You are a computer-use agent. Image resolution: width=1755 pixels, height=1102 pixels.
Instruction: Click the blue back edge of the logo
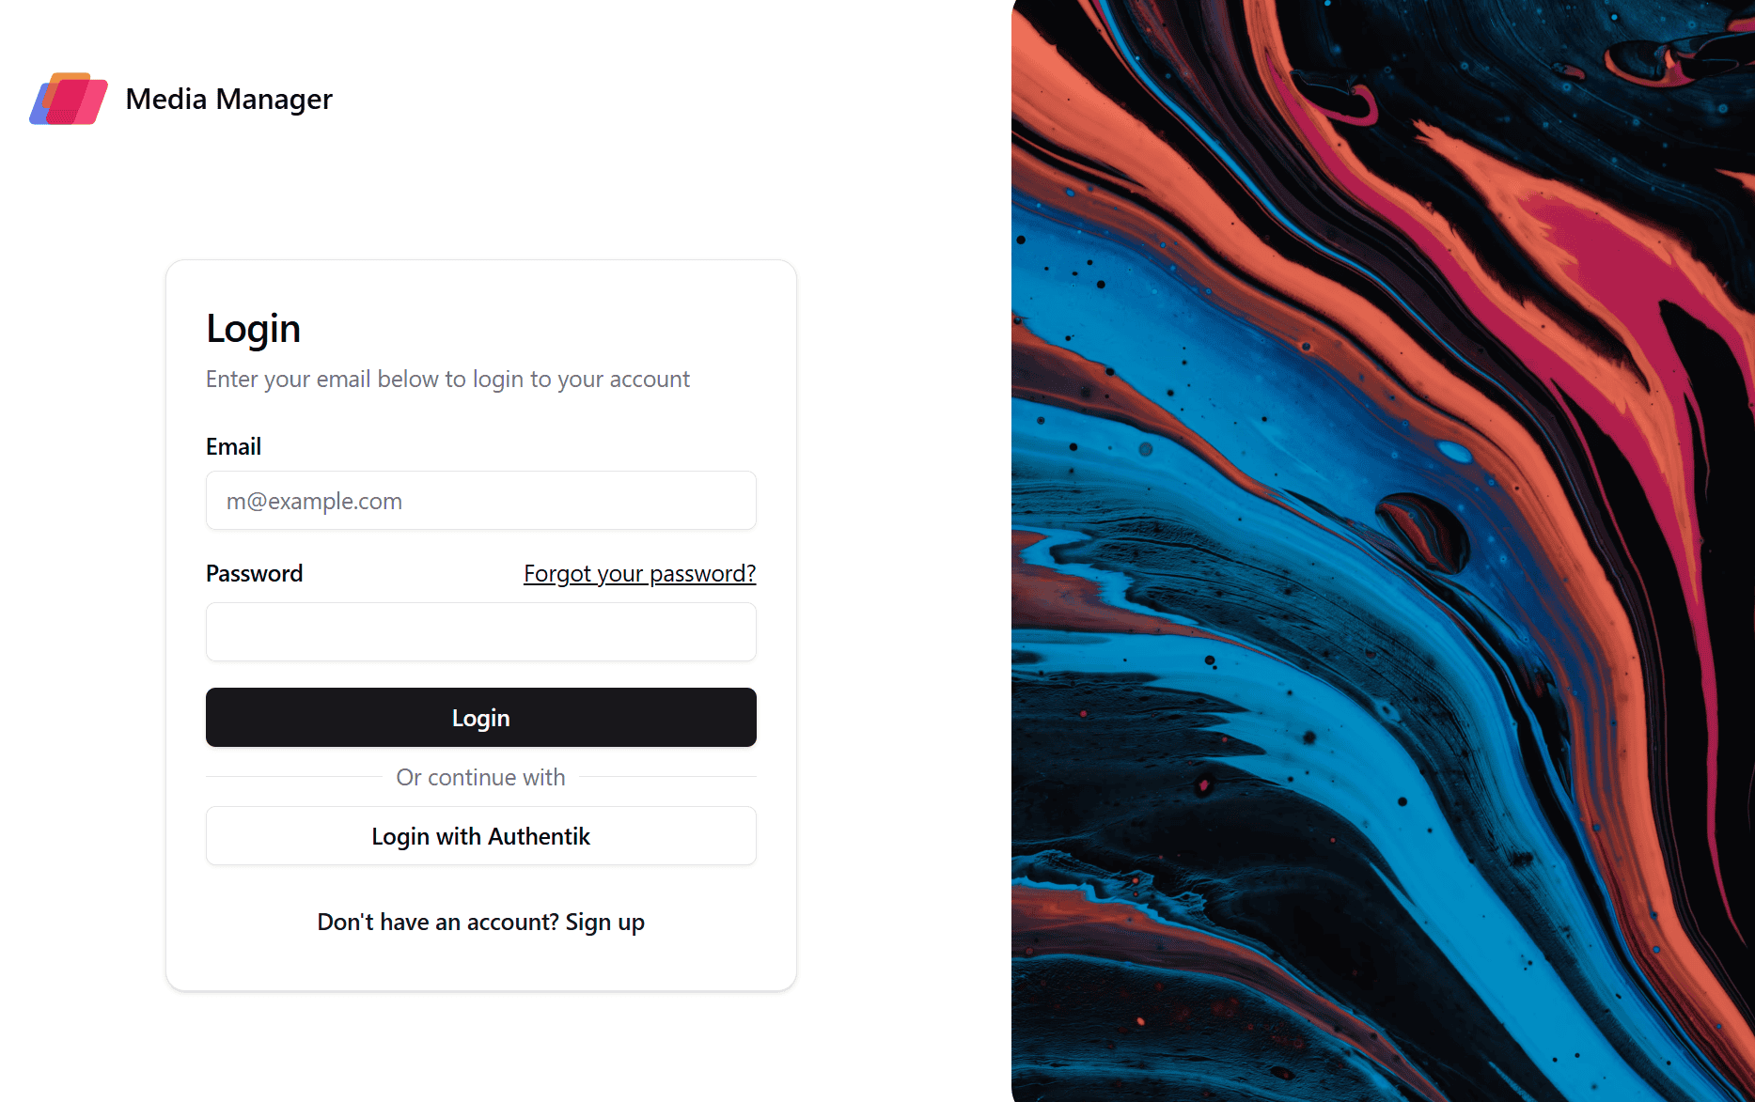(37, 113)
